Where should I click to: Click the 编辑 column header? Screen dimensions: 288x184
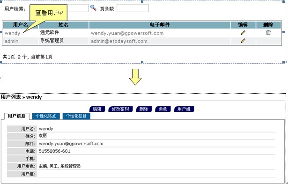243,25
